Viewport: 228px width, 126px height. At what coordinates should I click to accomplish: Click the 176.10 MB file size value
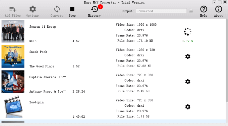[x=145, y=41]
